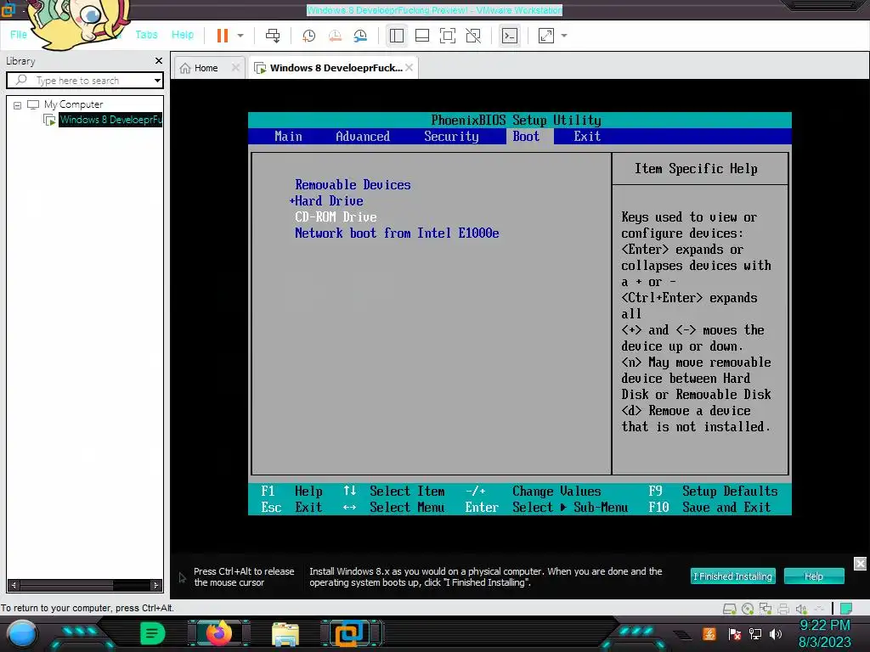Switch to Unity mode icon
The height and width of the screenshot is (652, 870).
point(472,36)
